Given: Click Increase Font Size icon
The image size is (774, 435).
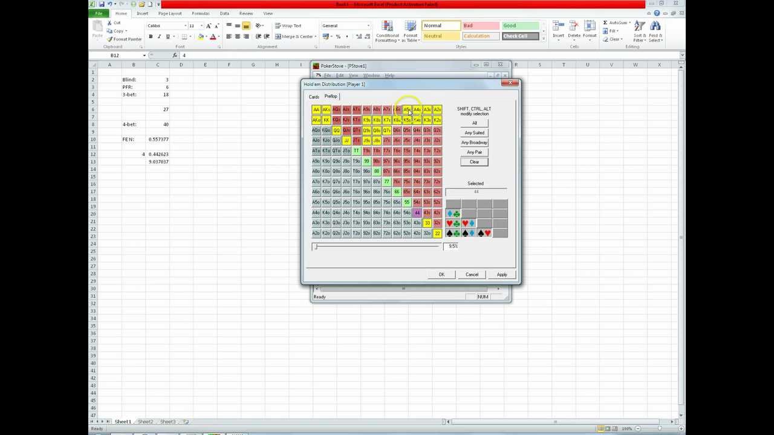Looking at the screenshot, I should [x=209, y=26].
